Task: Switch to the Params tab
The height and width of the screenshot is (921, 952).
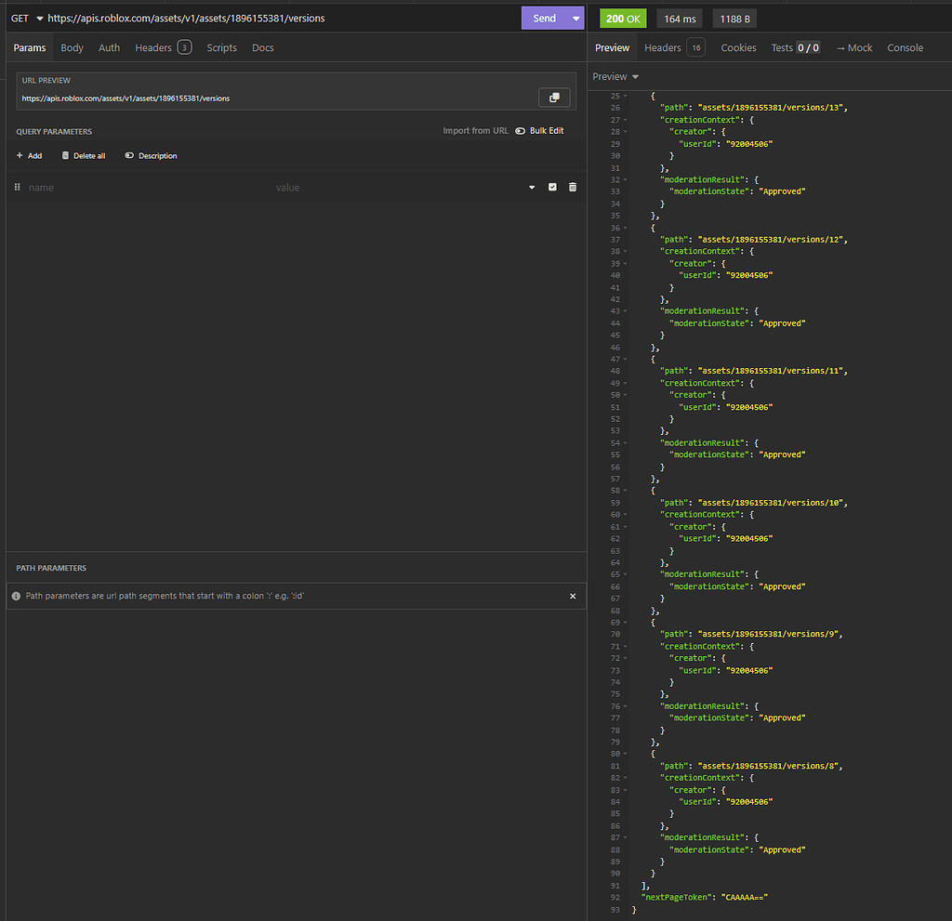Action: 30,47
